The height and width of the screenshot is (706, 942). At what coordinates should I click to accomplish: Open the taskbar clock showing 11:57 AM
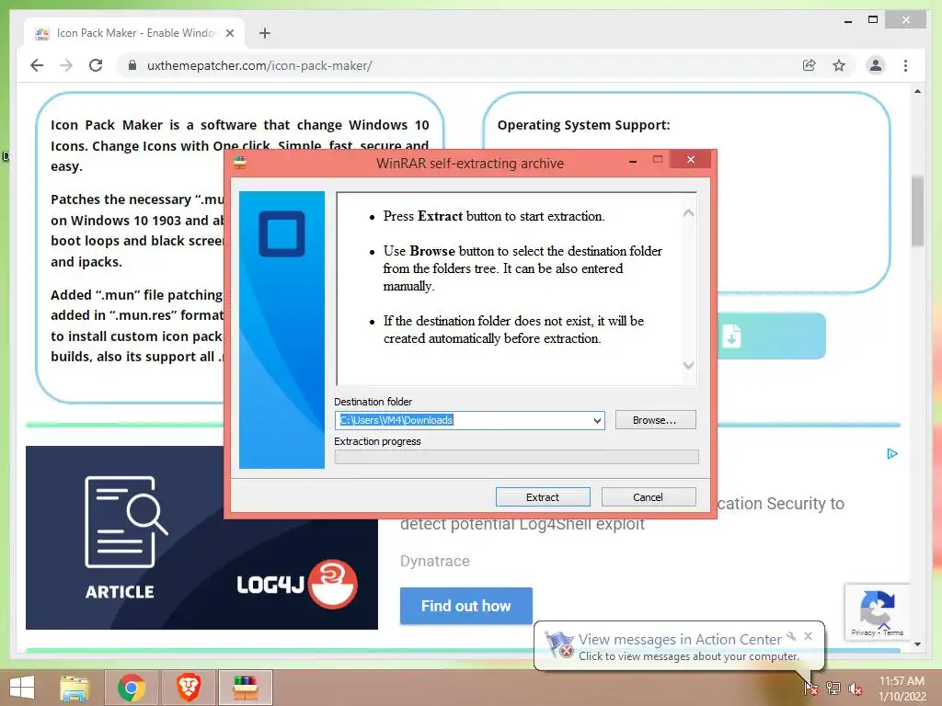(x=902, y=688)
